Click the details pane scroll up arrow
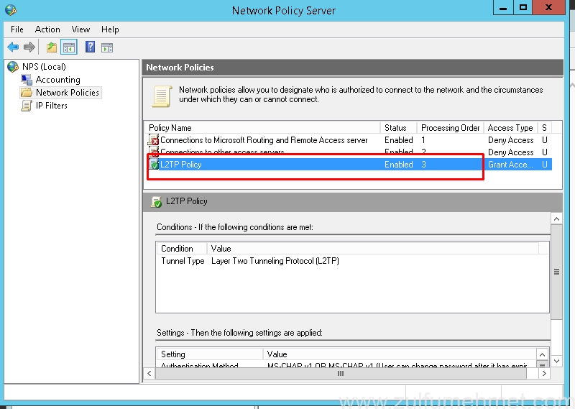 (x=556, y=219)
